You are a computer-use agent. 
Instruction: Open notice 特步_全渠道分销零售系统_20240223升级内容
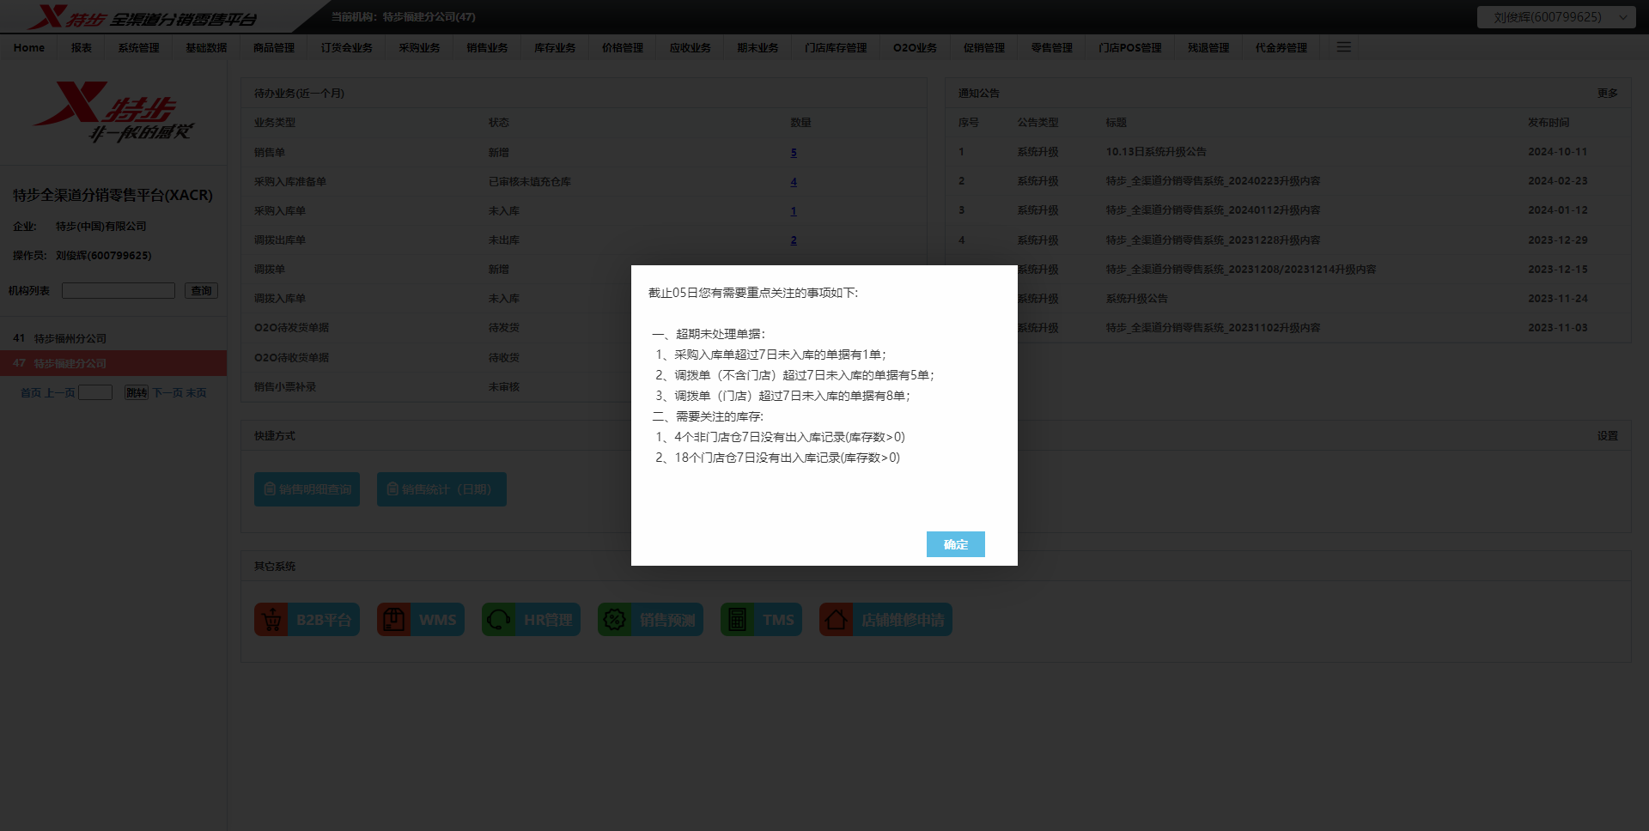point(1213,181)
